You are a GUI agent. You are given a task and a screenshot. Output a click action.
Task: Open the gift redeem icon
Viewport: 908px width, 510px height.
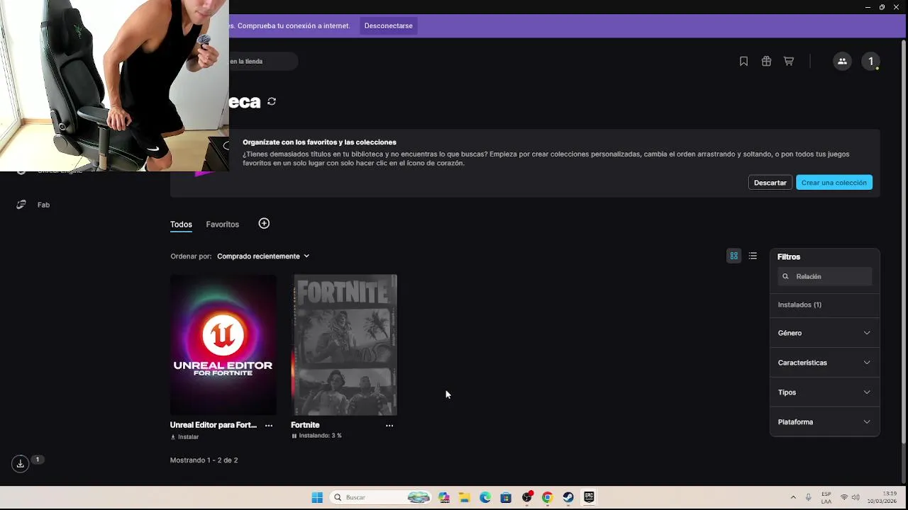(x=766, y=62)
